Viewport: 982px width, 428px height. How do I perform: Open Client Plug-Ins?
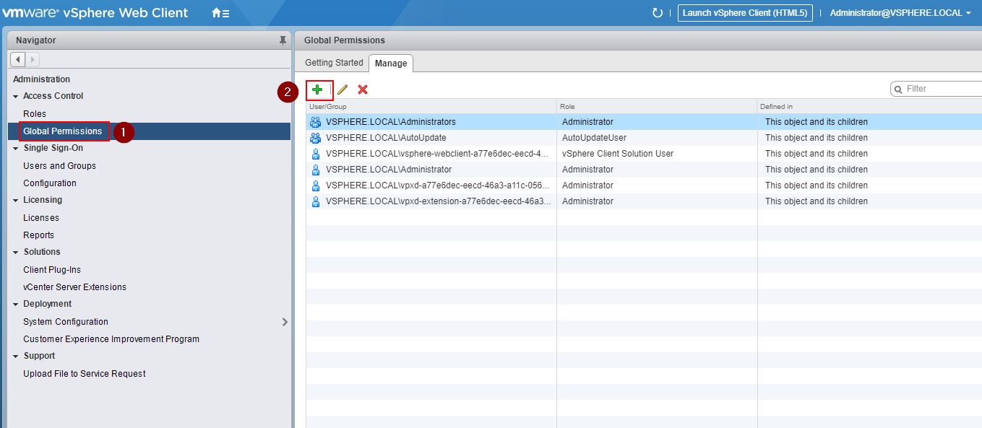[52, 270]
